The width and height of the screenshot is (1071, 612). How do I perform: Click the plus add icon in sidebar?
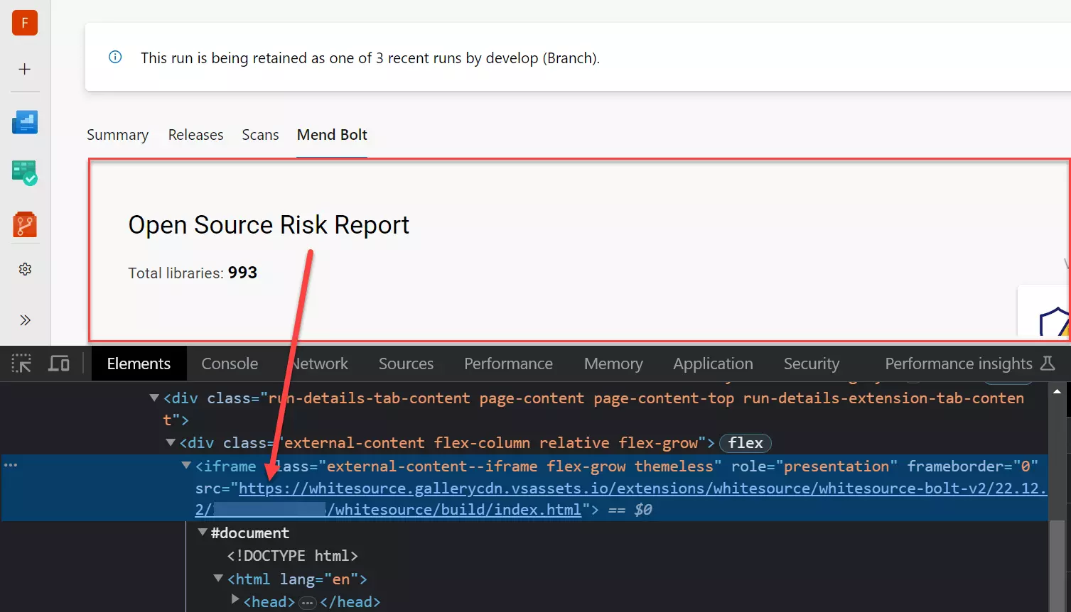point(25,69)
